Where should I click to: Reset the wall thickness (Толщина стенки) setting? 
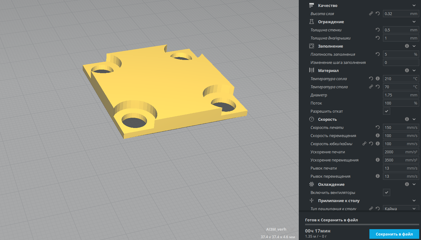[x=378, y=30]
